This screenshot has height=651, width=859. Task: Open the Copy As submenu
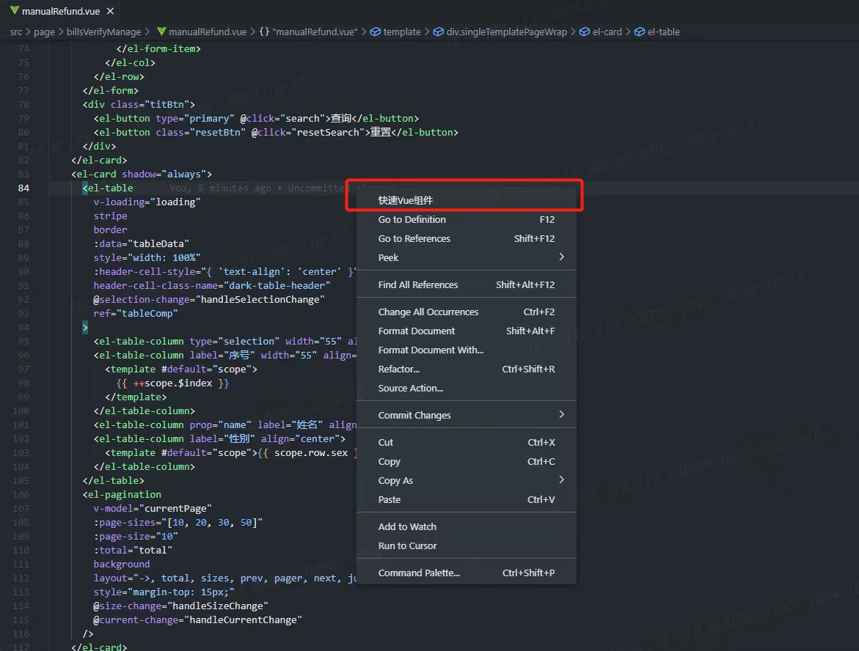pyautogui.click(x=467, y=481)
